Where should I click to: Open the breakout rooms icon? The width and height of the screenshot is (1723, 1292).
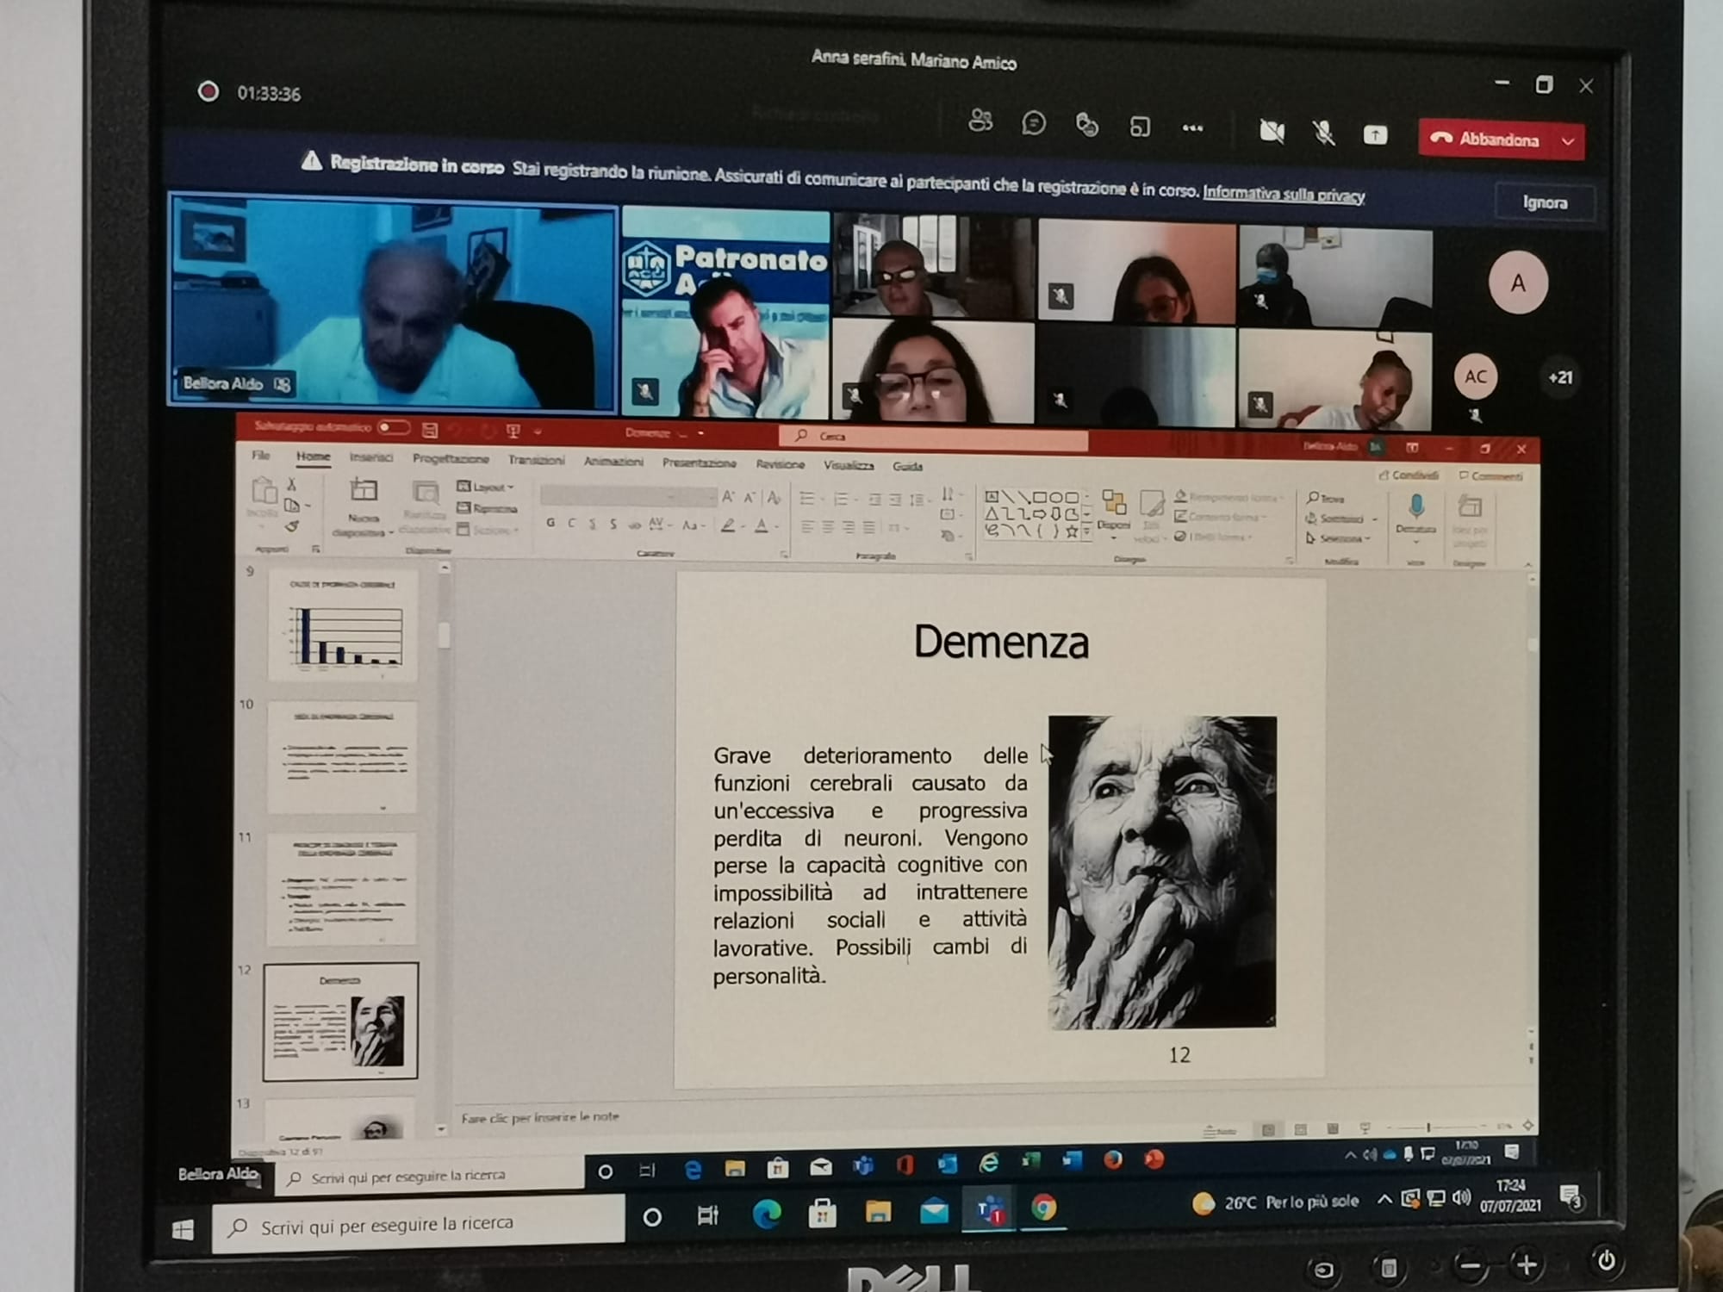(1139, 127)
